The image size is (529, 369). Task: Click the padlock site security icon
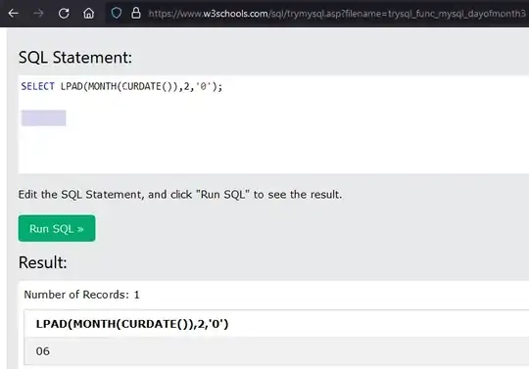tap(136, 13)
